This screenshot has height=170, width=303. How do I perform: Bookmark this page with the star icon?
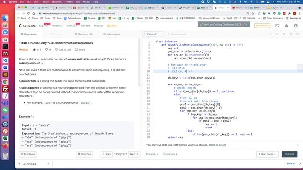253,13
